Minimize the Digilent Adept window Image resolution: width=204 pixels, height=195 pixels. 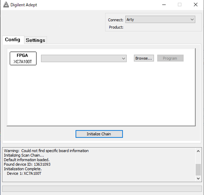click(164, 5)
